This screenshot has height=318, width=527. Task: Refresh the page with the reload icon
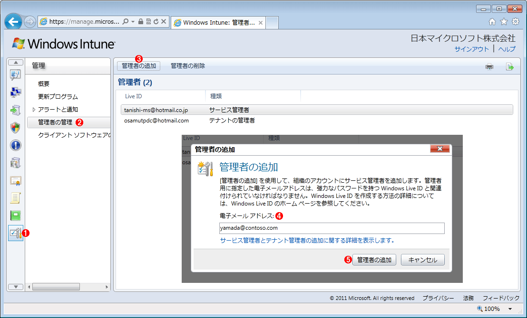(x=156, y=21)
